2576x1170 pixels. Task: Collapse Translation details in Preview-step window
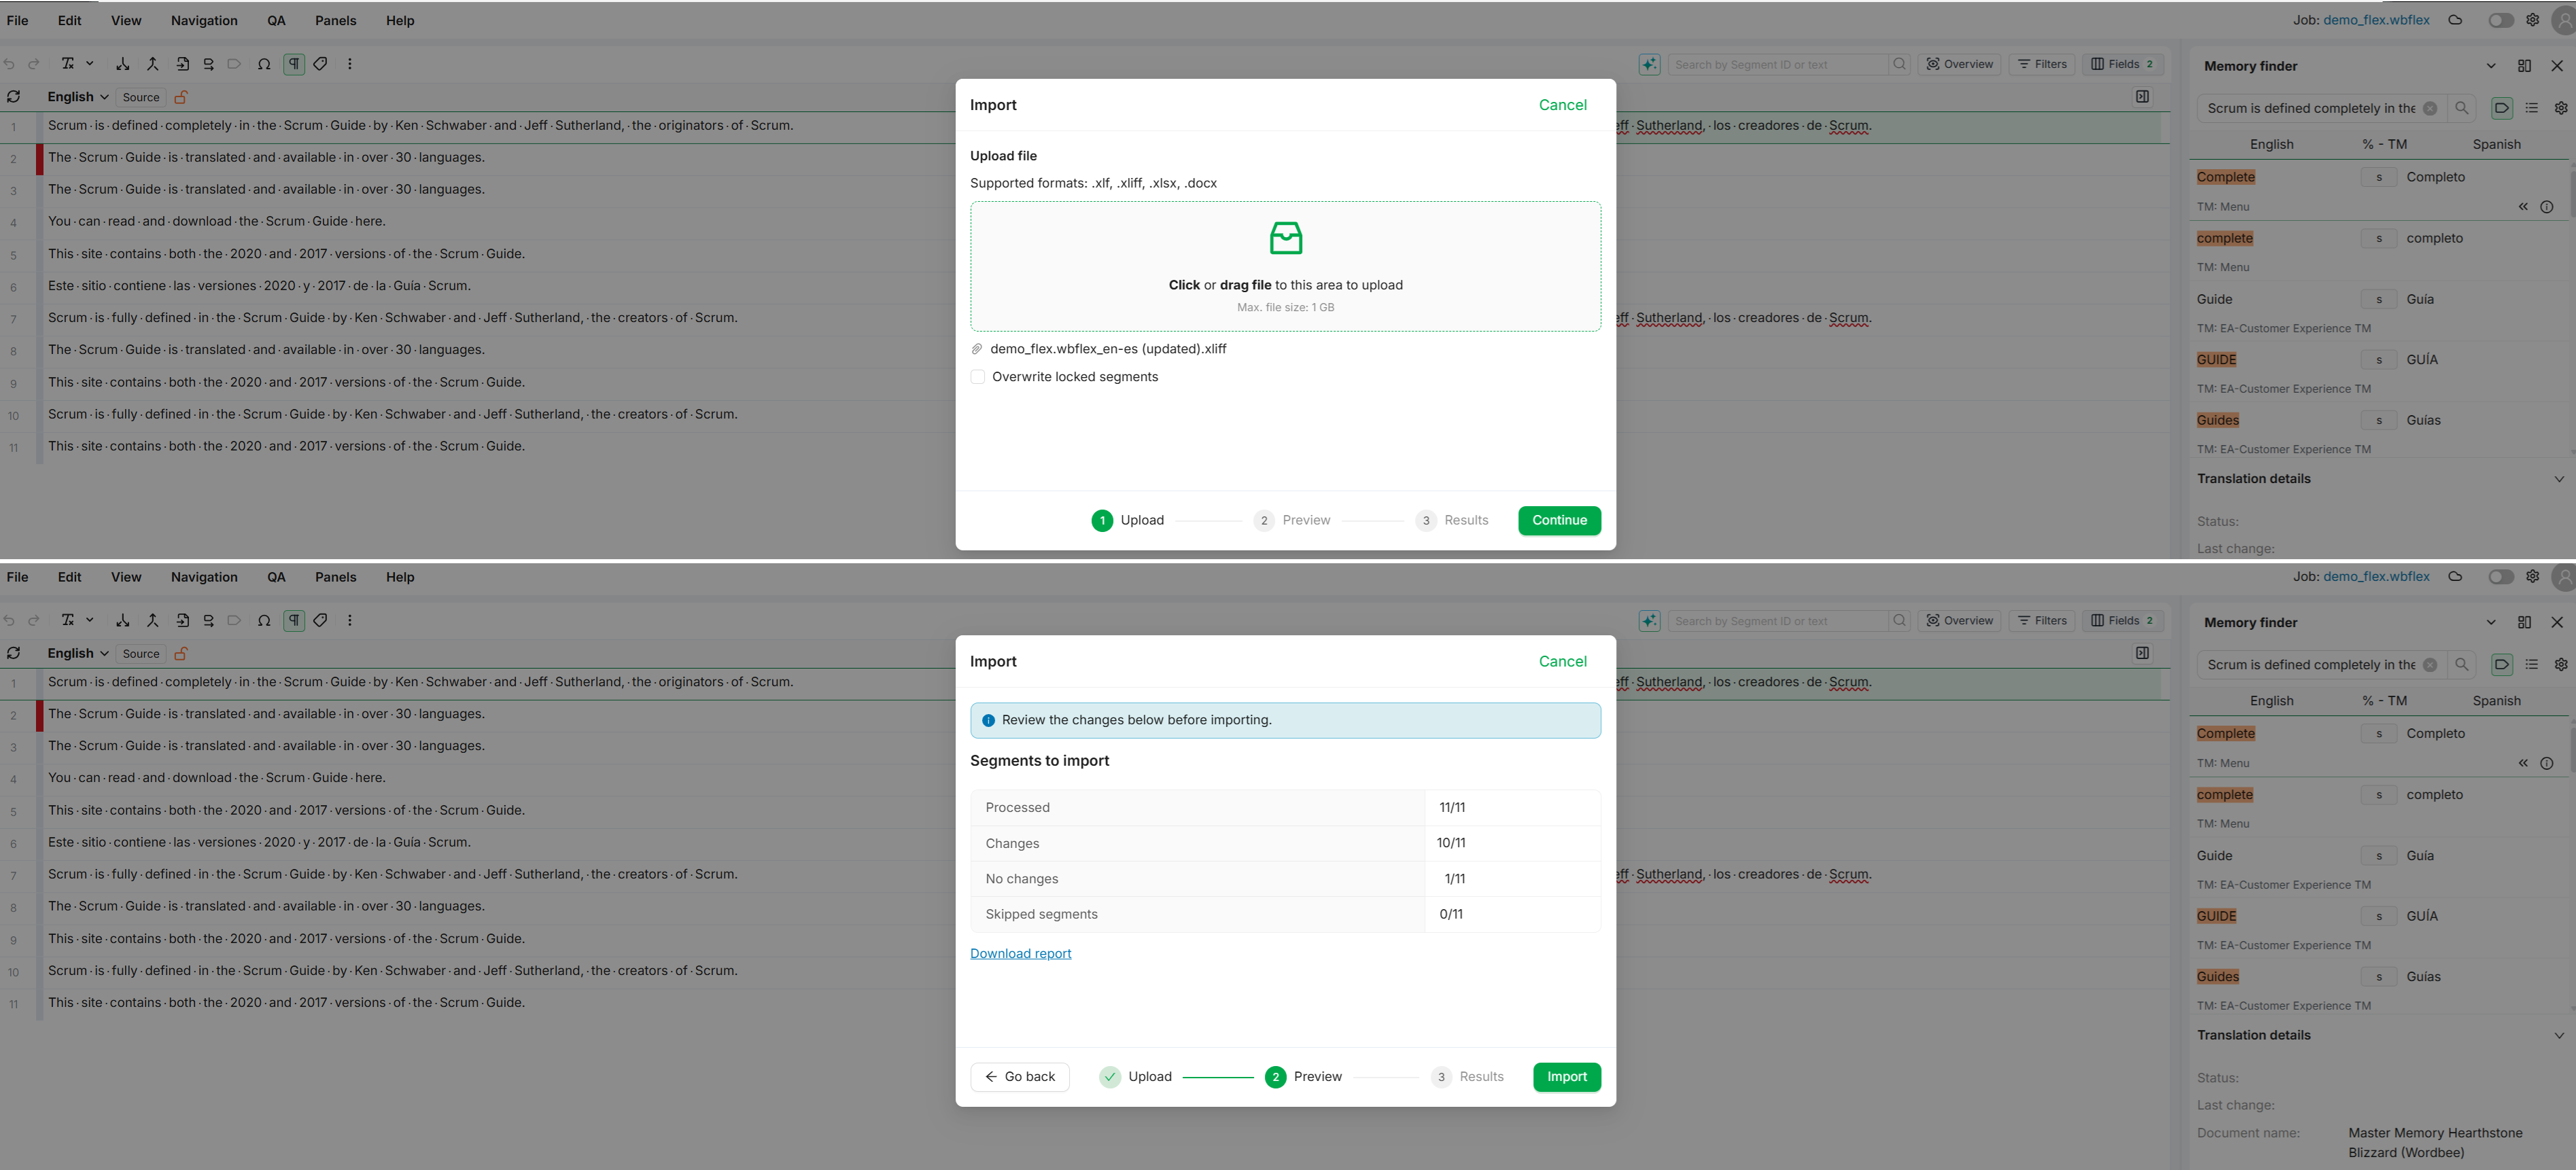[x=2559, y=1036]
